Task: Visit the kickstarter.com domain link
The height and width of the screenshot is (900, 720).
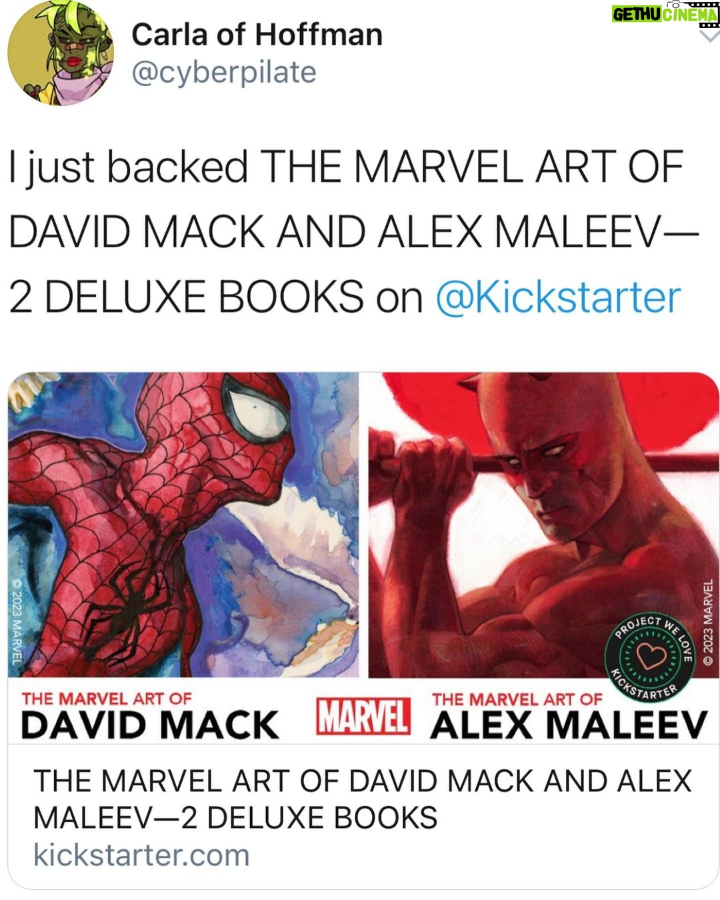Action: click(141, 855)
